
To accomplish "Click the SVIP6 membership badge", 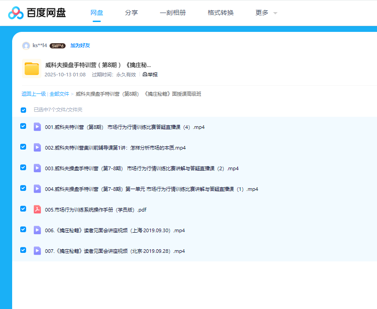I will coord(58,46).
